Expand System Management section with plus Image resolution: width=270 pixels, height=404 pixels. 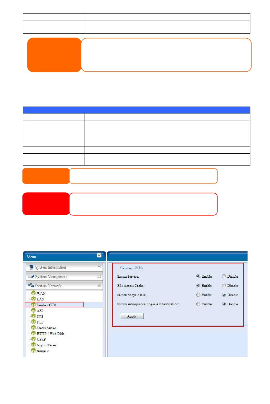tap(99, 276)
